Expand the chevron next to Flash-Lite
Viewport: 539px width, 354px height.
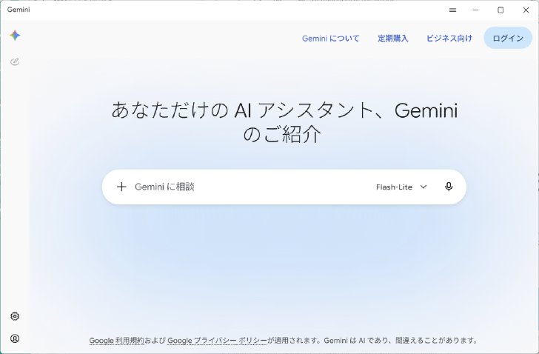click(x=423, y=187)
